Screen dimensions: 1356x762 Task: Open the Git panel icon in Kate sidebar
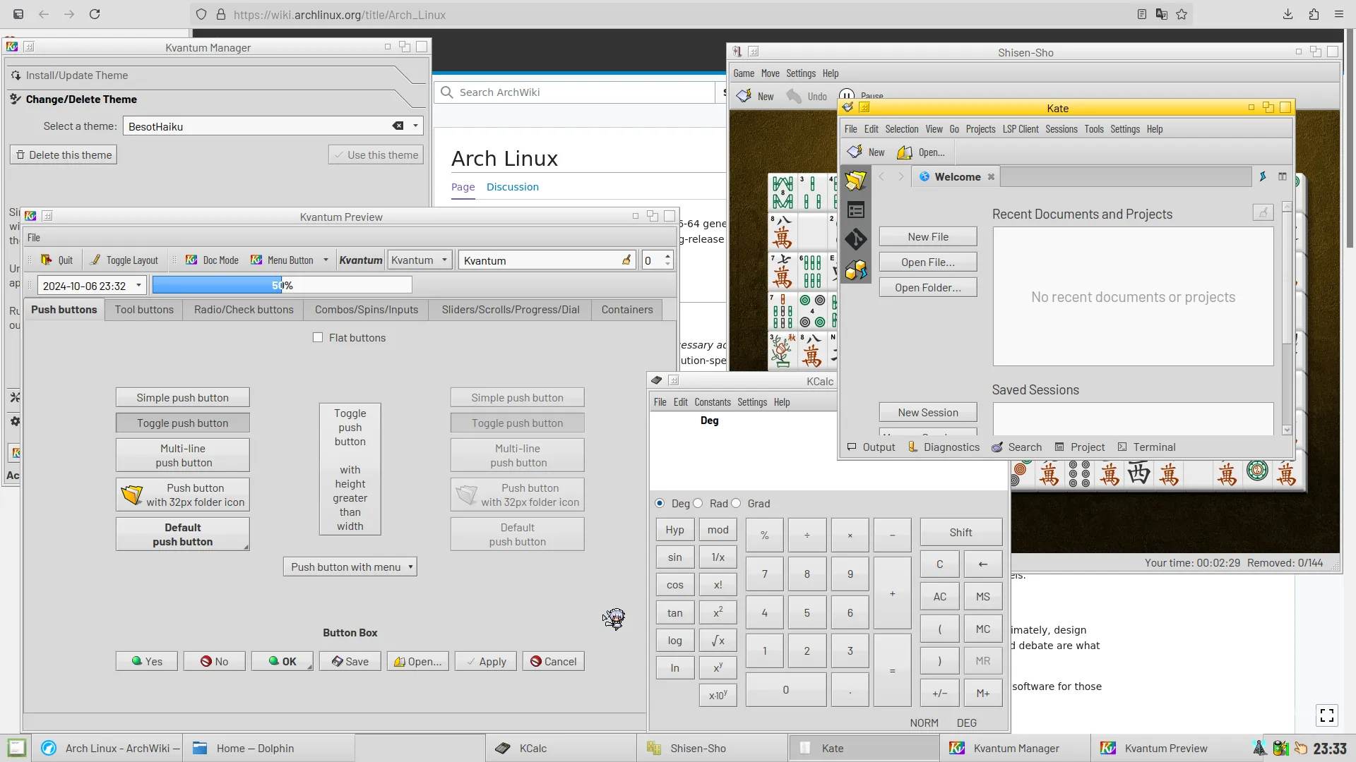(x=855, y=240)
